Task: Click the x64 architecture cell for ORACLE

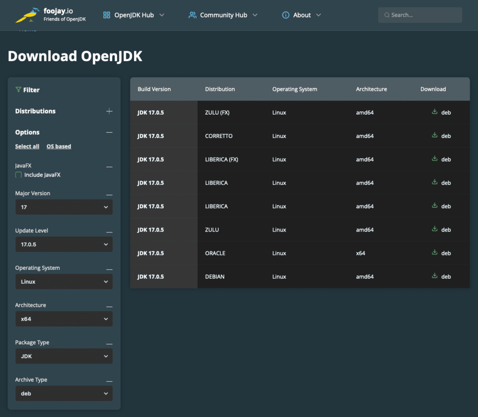Action: coord(360,253)
